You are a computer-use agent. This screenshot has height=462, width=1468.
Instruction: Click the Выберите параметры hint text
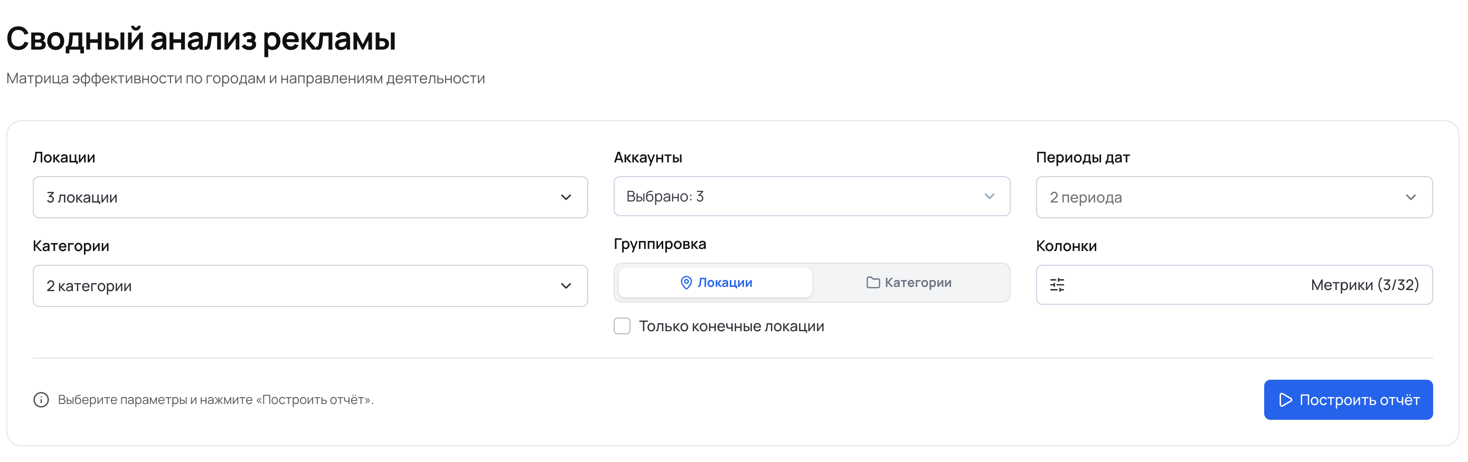pyautogui.click(x=216, y=400)
